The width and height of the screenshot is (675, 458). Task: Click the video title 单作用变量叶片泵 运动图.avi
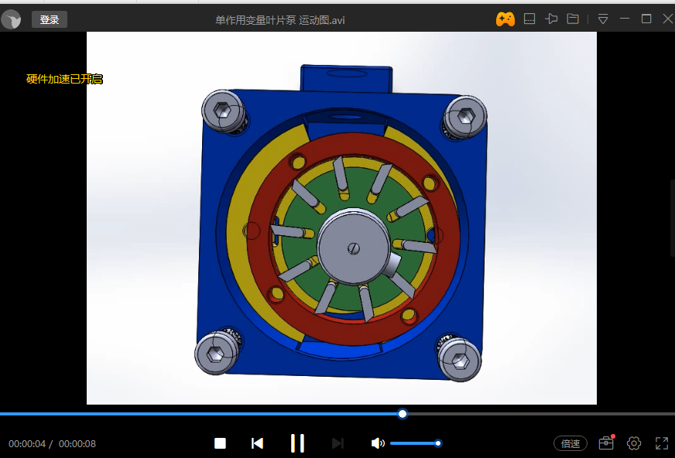[279, 20]
